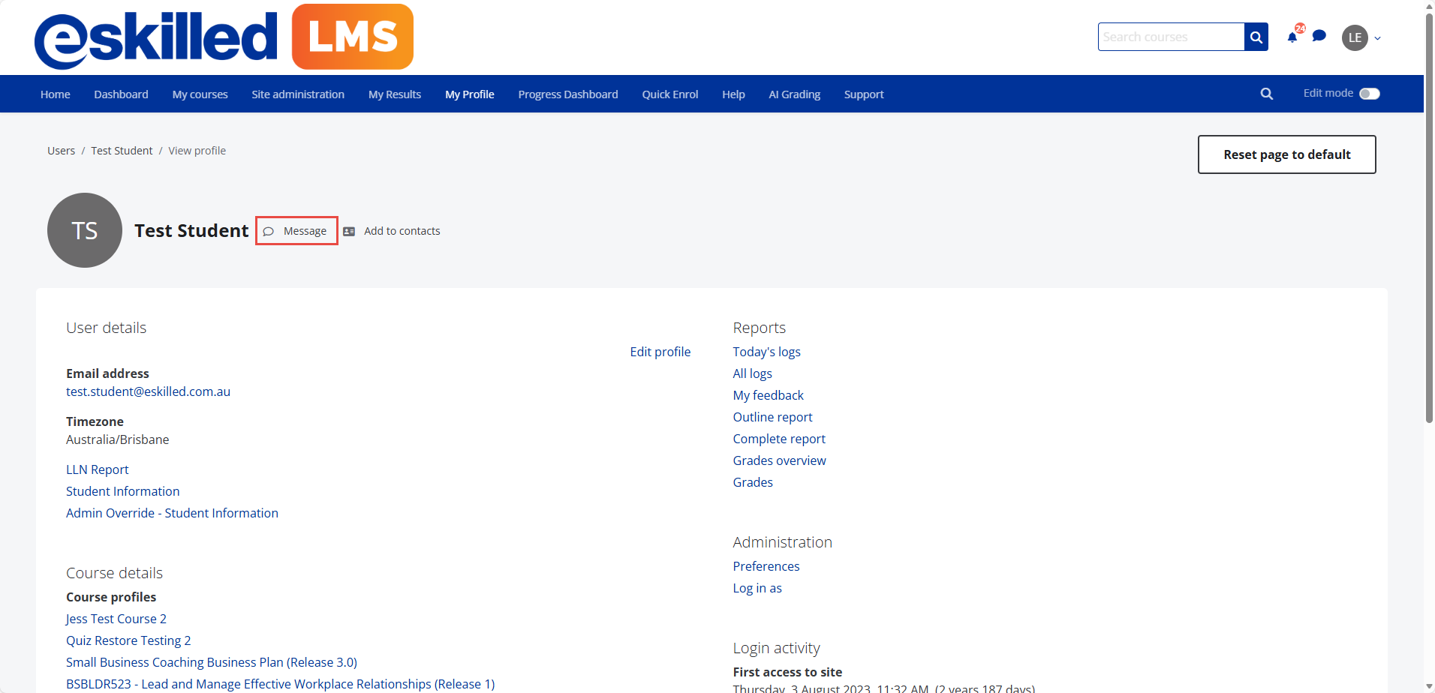This screenshot has height=693, width=1435.
Task: Click the notifications bell icon
Action: [1292, 37]
